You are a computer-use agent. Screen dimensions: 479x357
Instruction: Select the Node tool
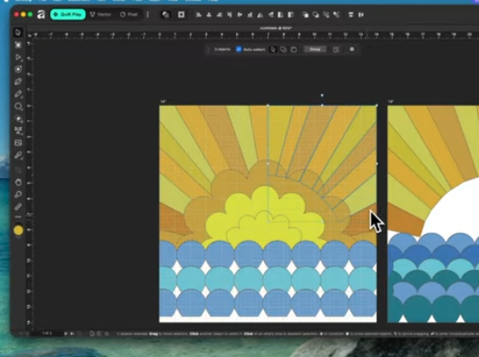point(18,58)
